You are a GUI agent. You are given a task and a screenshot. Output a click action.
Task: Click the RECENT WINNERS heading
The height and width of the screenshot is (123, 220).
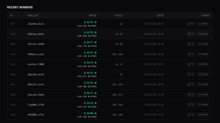[20, 7]
